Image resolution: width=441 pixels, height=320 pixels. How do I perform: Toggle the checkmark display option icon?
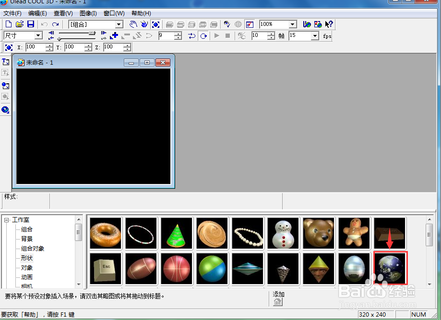tap(250, 24)
